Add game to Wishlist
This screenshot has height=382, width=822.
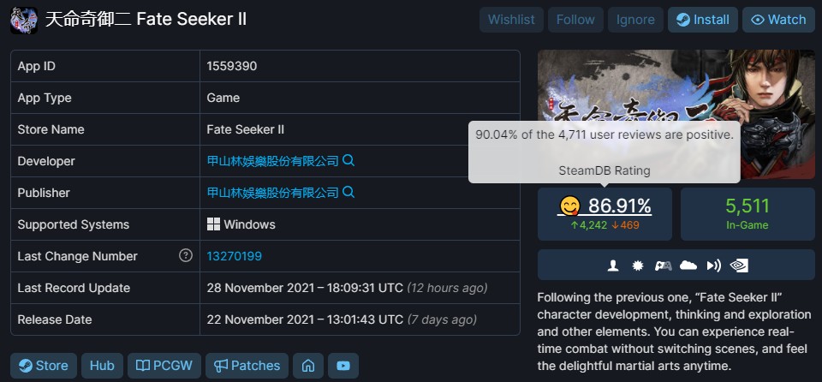pos(511,20)
